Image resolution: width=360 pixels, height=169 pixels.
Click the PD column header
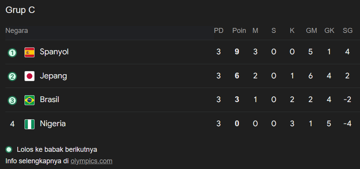tap(219, 31)
